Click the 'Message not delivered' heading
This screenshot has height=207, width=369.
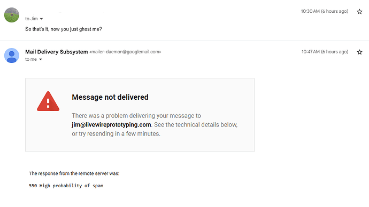tap(110, 97)
